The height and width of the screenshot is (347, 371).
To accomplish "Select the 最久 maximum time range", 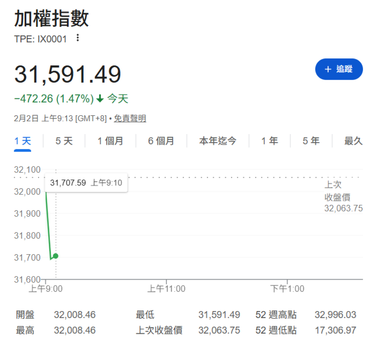I will [354, 141].
